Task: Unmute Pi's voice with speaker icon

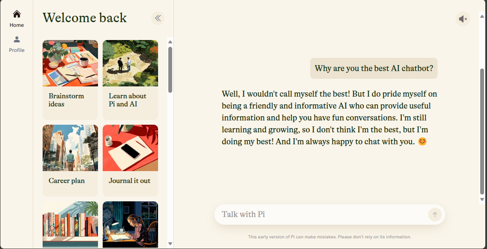Action: (x=463, y=19)
